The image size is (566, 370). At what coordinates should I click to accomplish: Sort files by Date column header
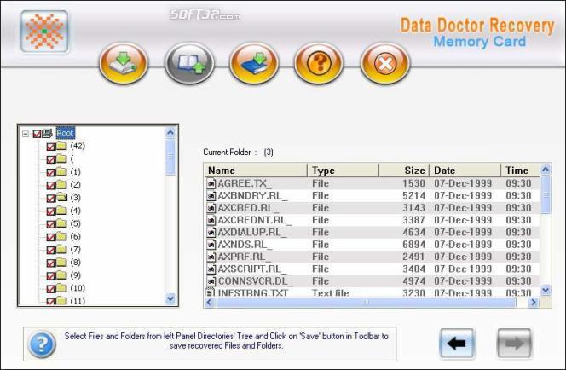465,171
